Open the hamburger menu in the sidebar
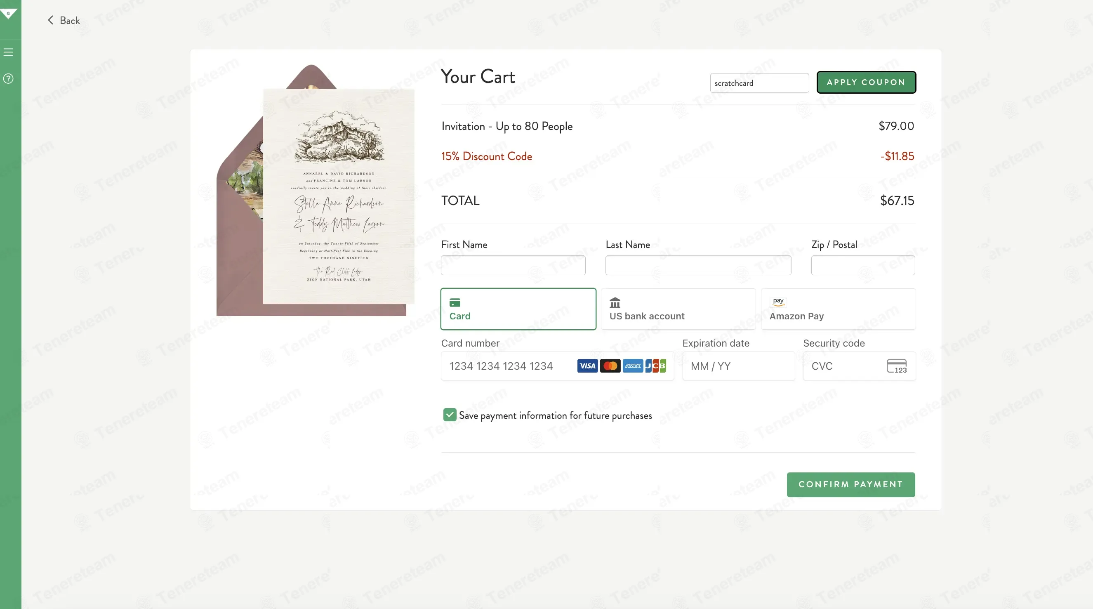This screenshot has width=1093, height=609. (9, 52)
